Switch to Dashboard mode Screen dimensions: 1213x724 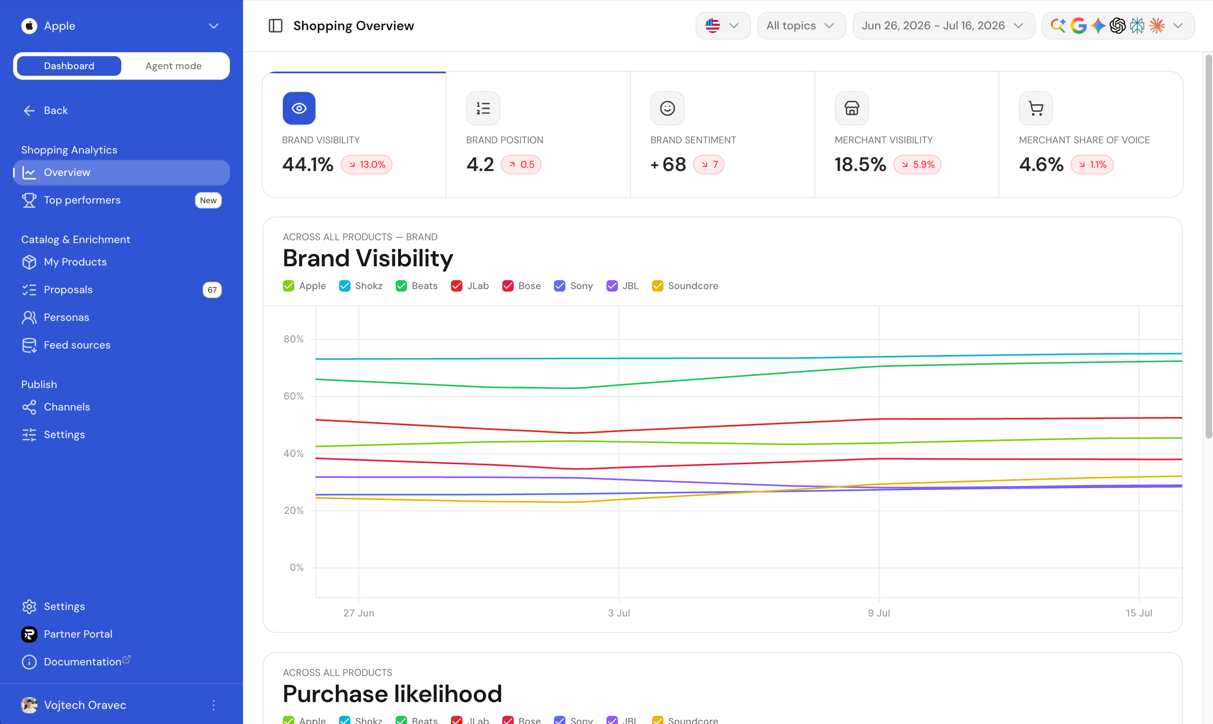pos(69,66)
